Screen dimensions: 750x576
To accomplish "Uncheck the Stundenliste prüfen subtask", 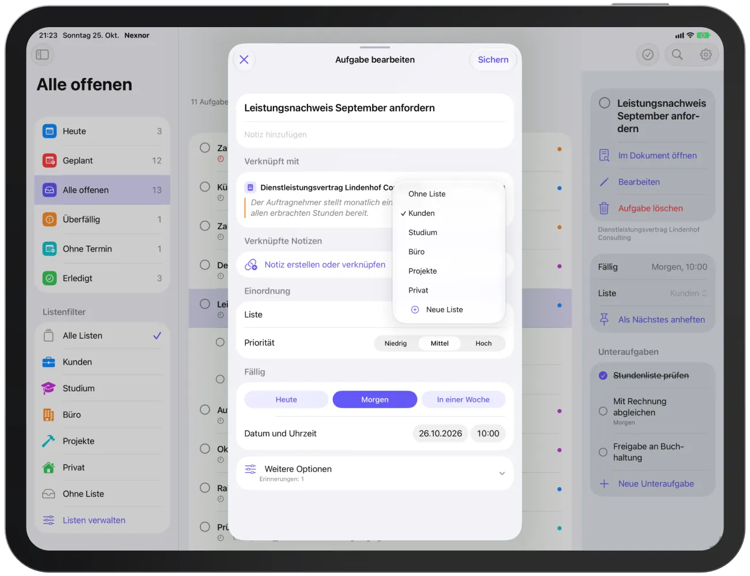I will tap(603, 376).
